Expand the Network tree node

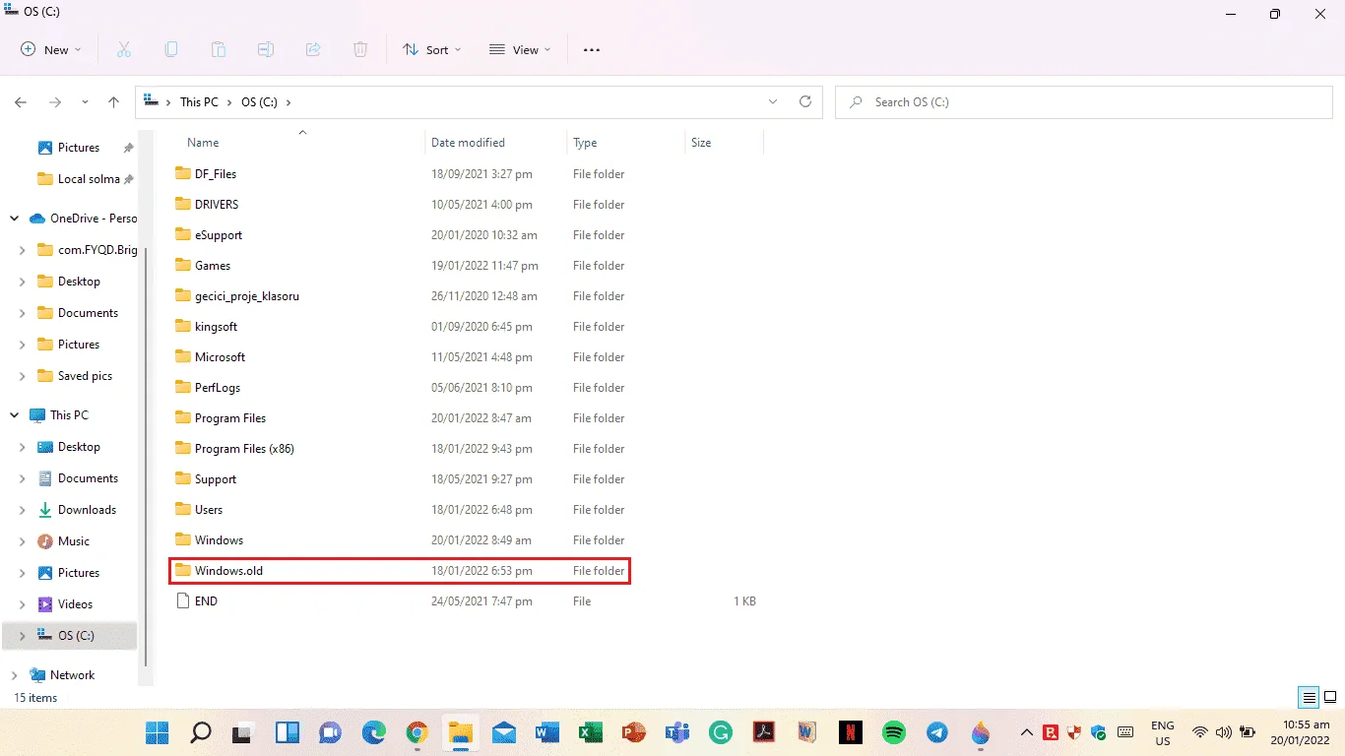[x=15, y=675]
